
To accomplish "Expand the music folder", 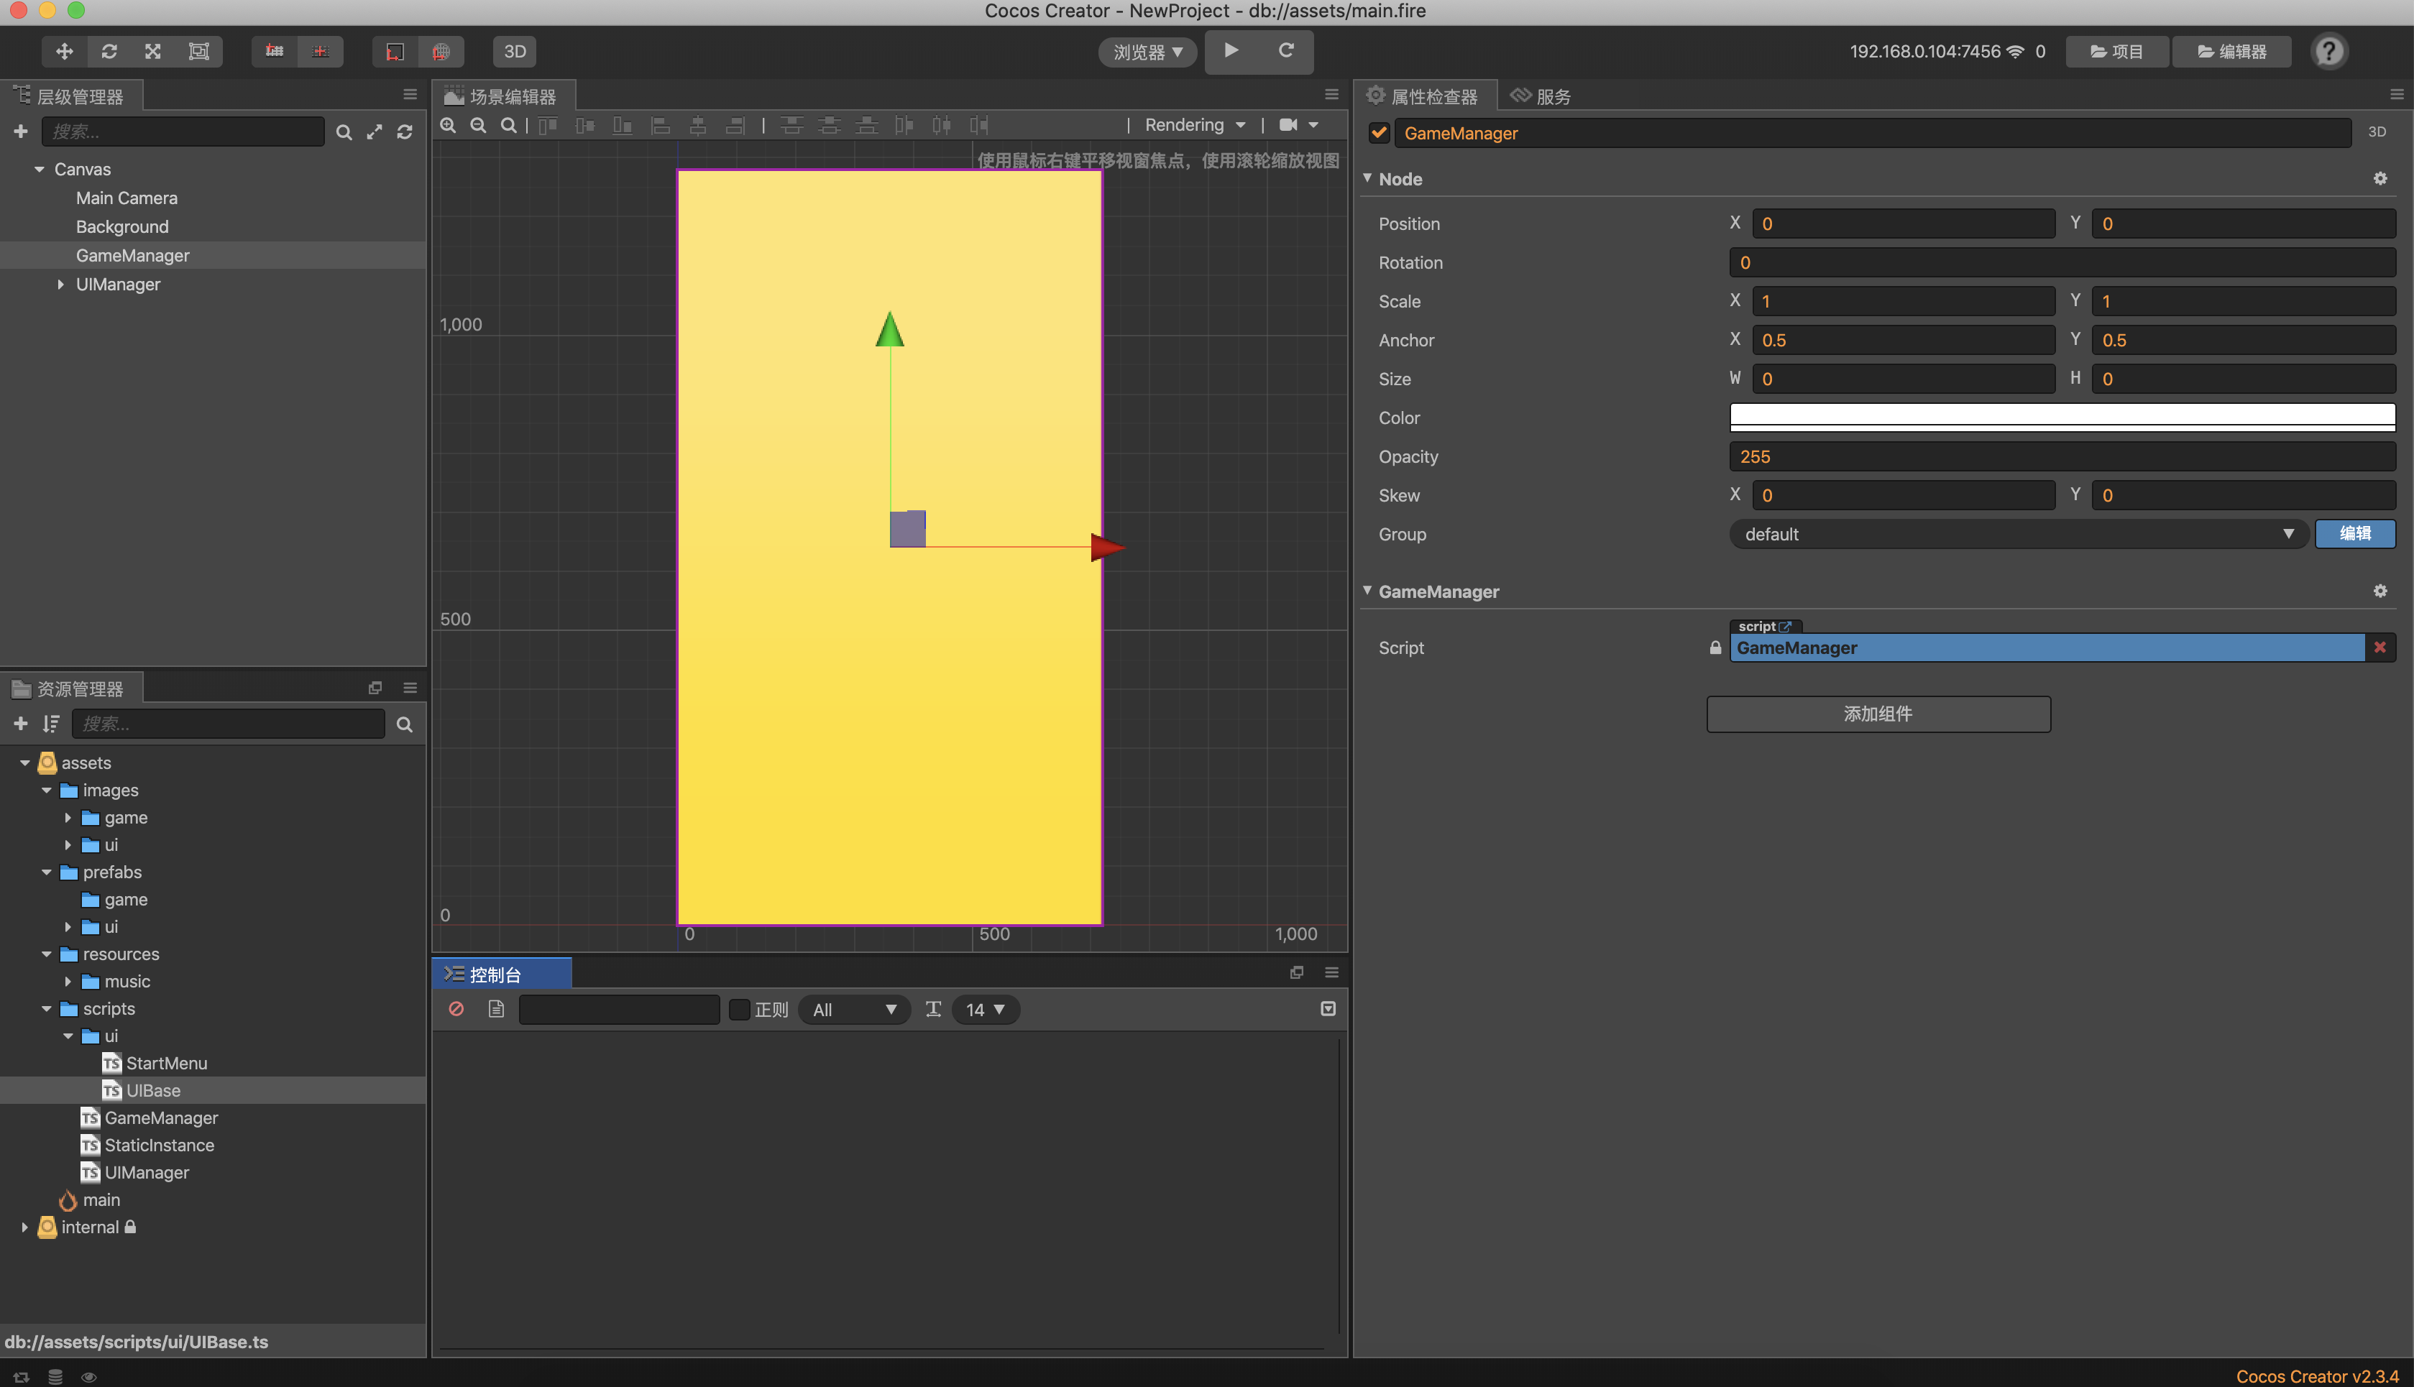I will click(x=68, y=981).
